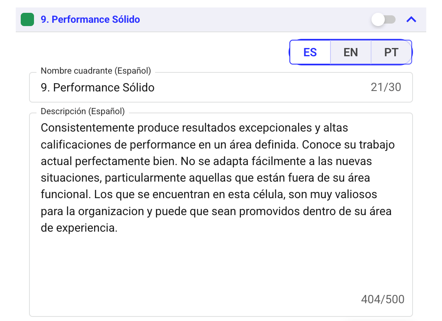442x321 pixels.
Task: Click the 404/500 character counter
Action: [383, 299]
